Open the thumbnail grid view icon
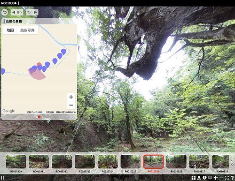Viewport: 235px width, 181px height. 194,178
